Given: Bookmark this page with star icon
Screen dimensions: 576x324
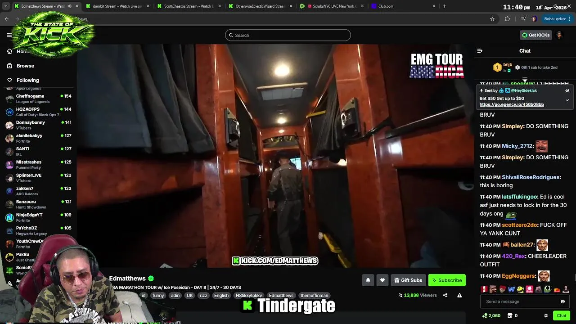Looking at the screenshot, I should (x=492, y=19).
